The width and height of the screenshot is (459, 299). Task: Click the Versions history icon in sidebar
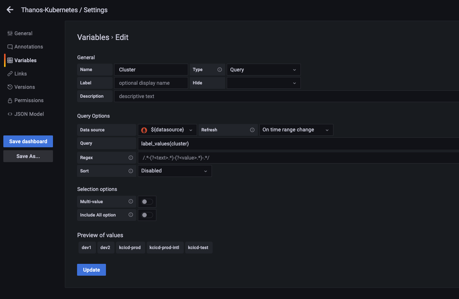click(x=10, y=87)
